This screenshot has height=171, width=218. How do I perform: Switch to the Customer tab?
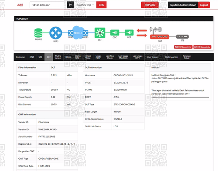(20, 57)
